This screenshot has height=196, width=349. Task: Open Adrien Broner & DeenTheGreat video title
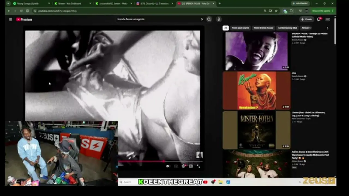point(310,155)
